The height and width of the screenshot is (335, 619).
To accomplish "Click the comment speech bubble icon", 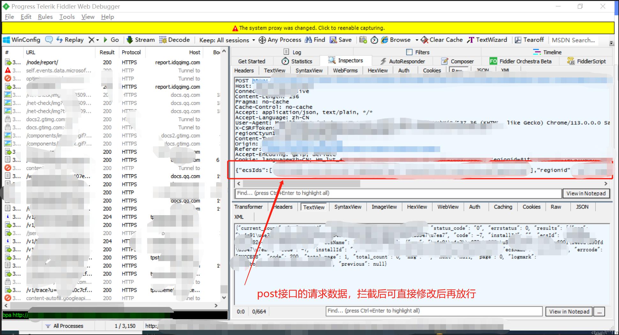I will (x=49, y=40).
